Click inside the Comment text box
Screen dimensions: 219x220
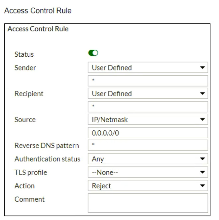(x=148, y=203)
